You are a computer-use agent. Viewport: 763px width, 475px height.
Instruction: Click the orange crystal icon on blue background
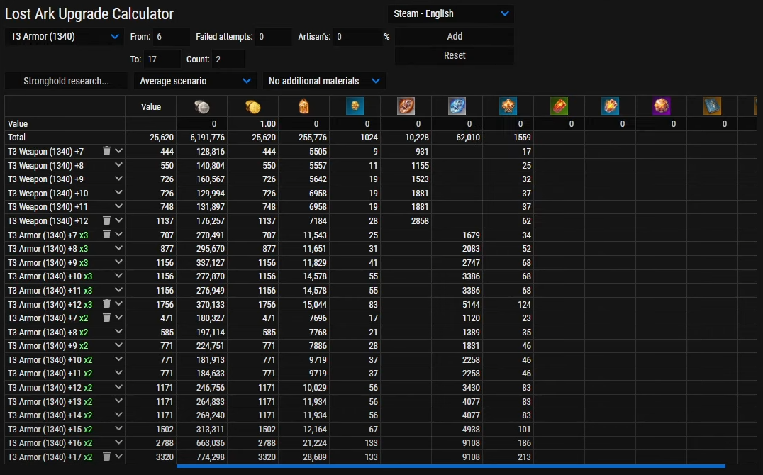[x=611, y=106]
